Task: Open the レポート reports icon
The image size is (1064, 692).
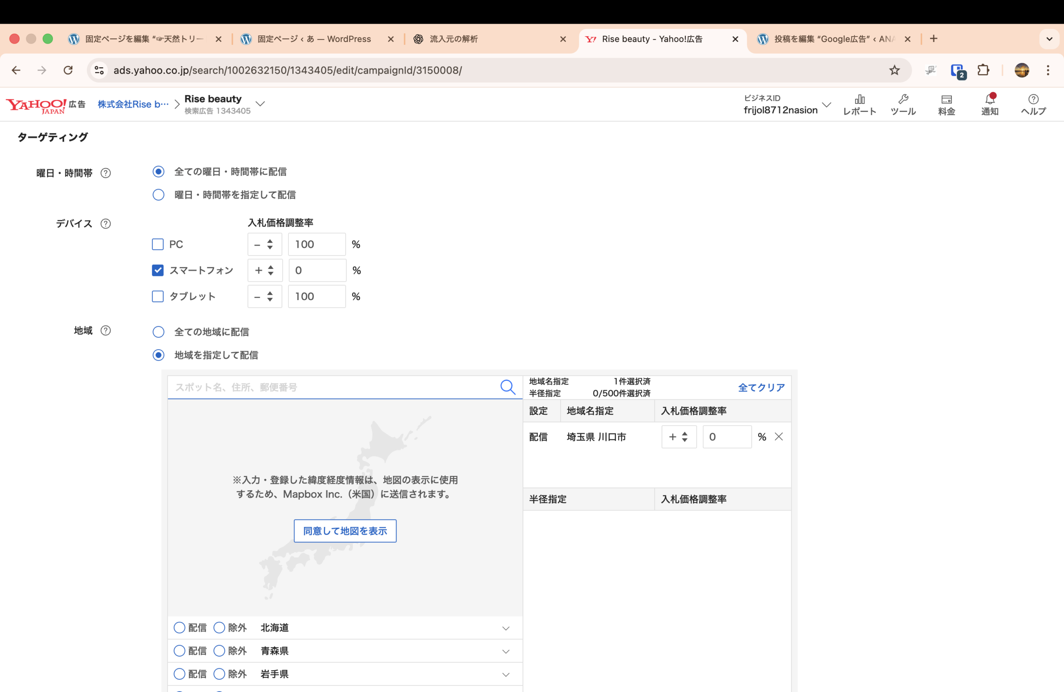Action: click(859, 105)
